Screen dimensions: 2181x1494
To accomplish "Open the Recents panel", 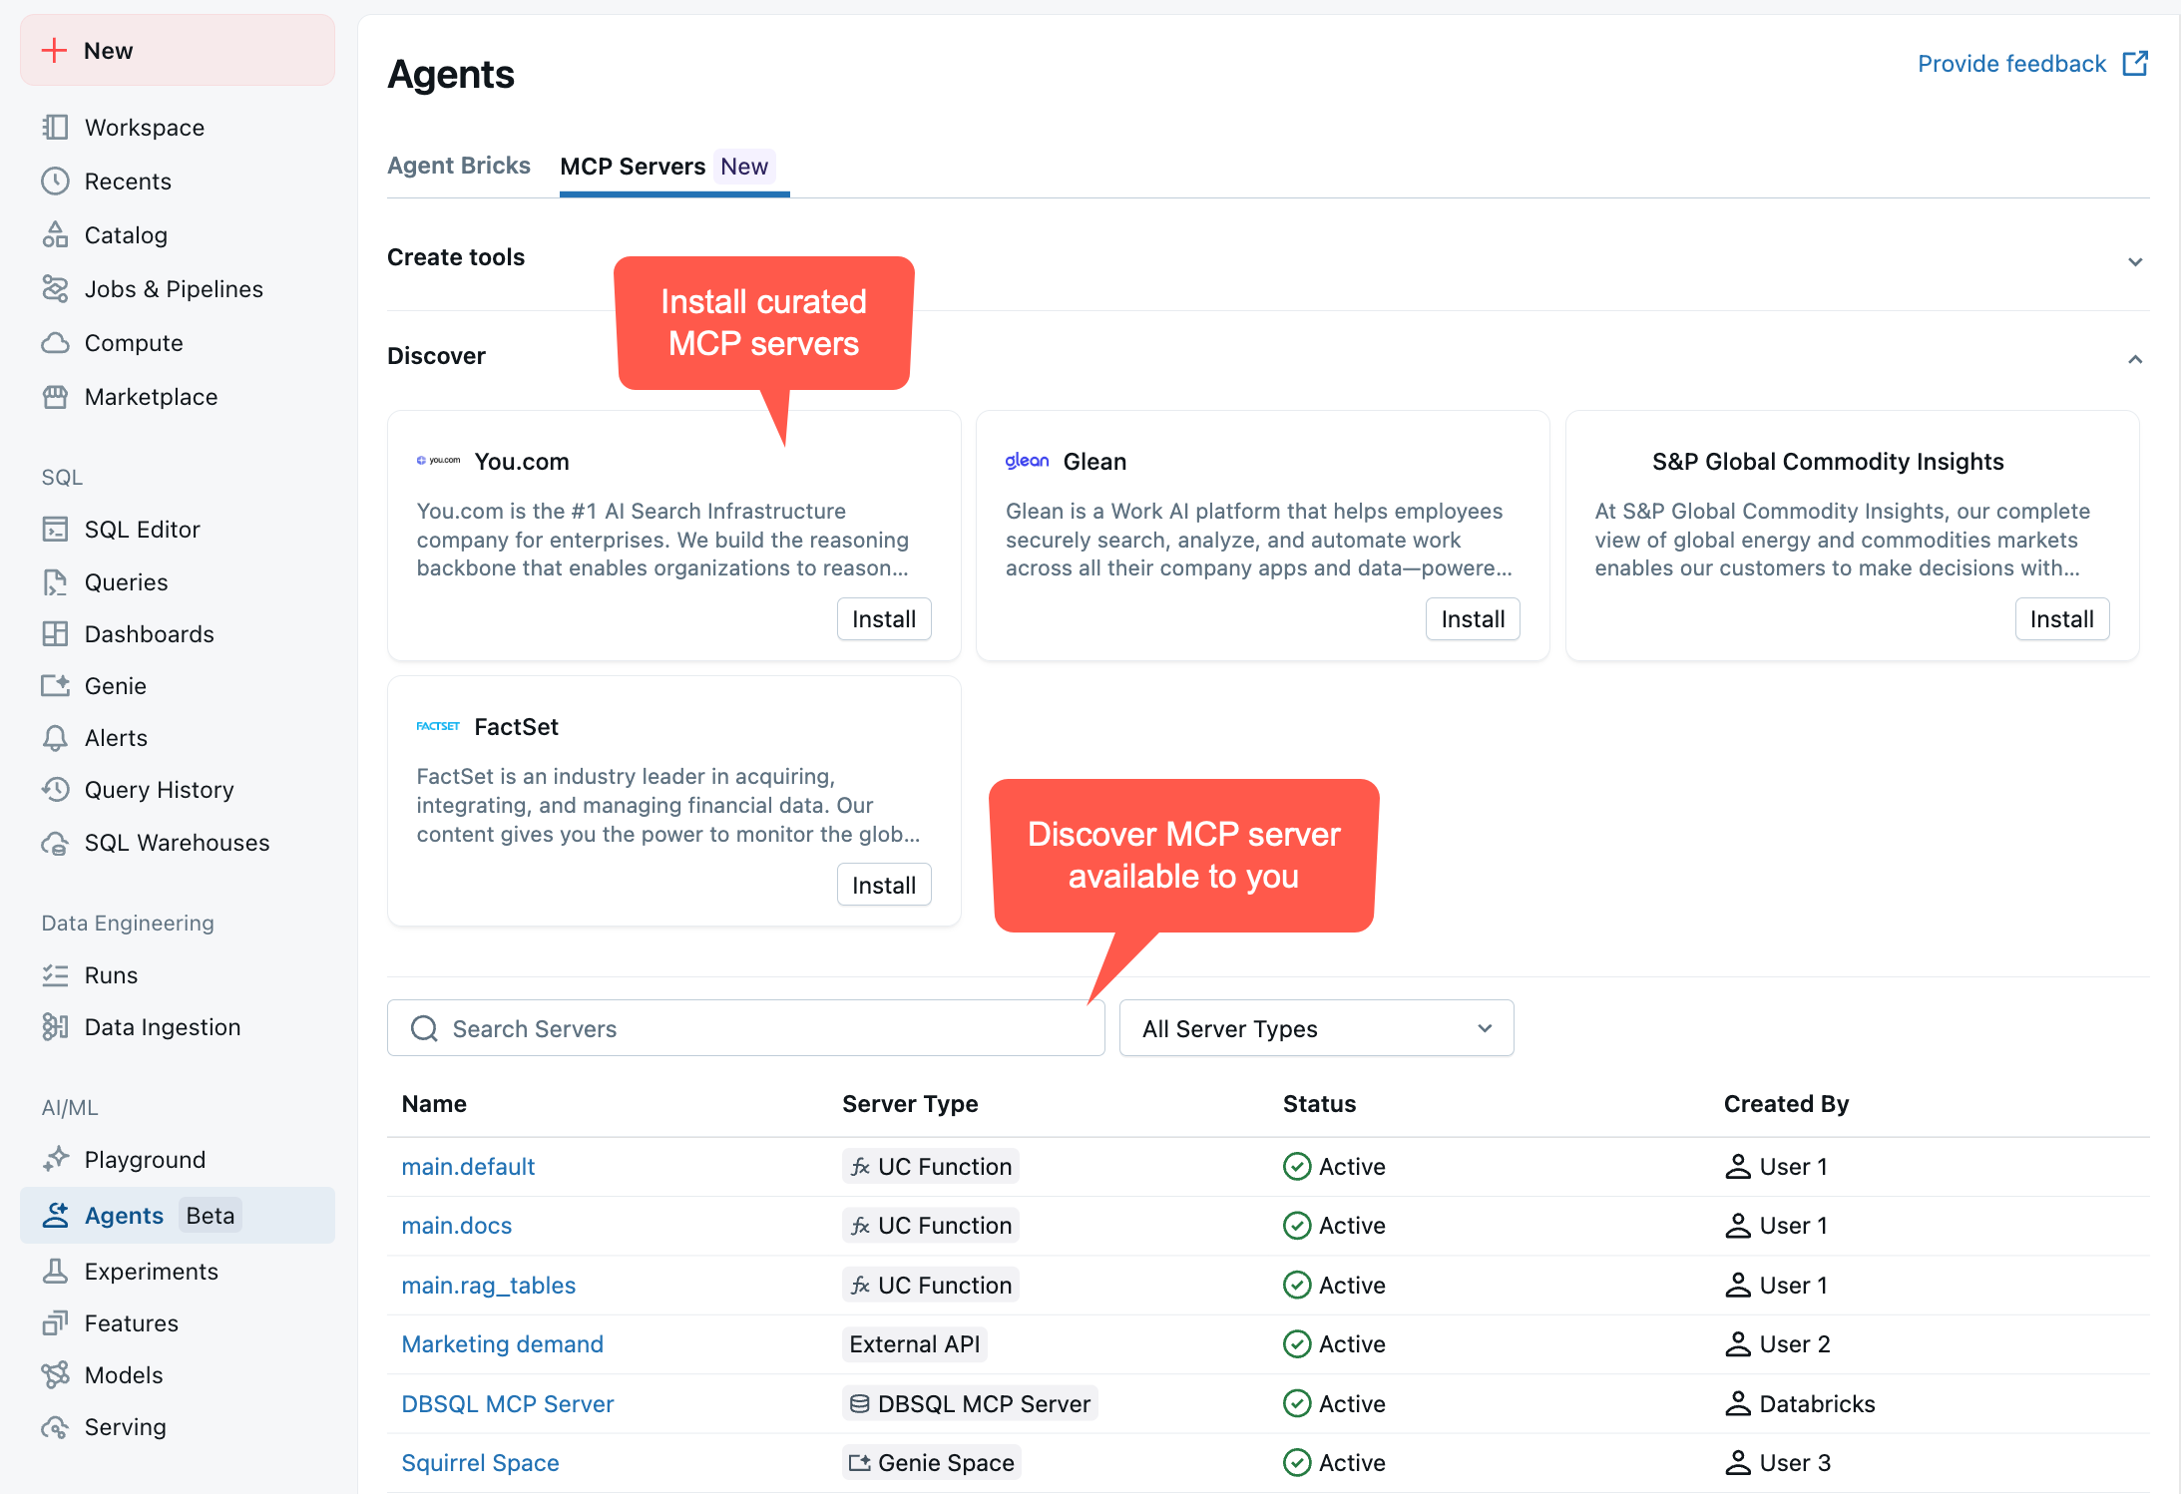I will click(129, 181).
